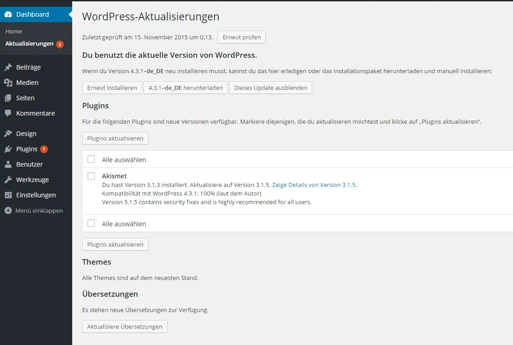Click the Dashboard gauge icon
This screenshot has width=513, height=345.
[8, 14]
